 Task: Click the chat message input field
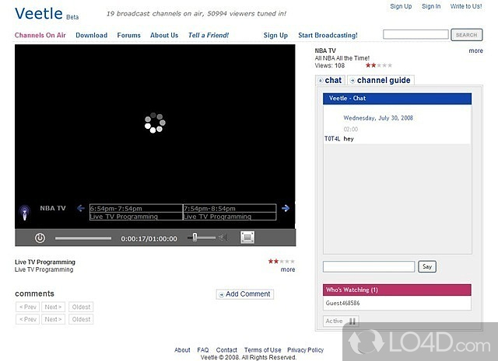pos(369,266)
